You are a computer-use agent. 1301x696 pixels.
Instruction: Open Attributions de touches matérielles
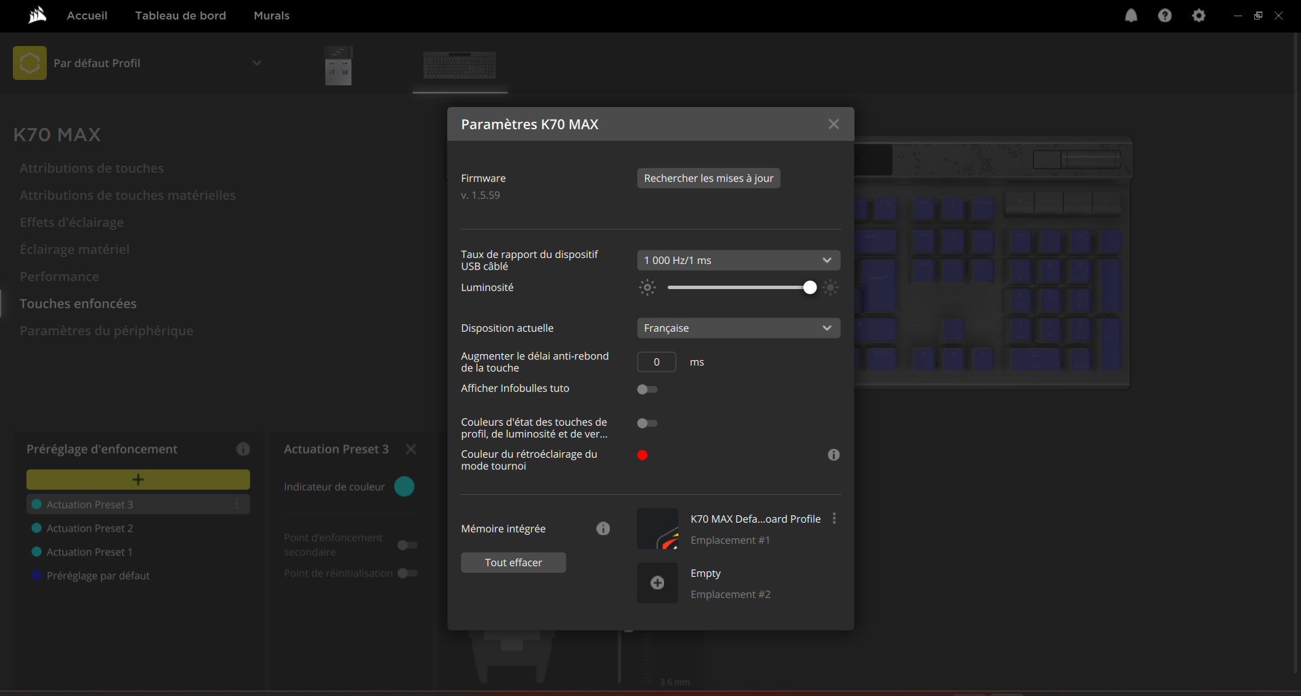pos(127,195)
